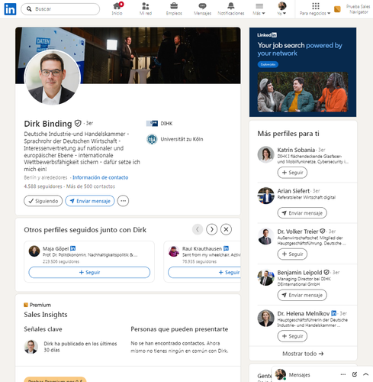Viewport: 373px width, 382px height.
Task: Click the LinkedIn job search ad image
Action: click(x=303, y=92)
